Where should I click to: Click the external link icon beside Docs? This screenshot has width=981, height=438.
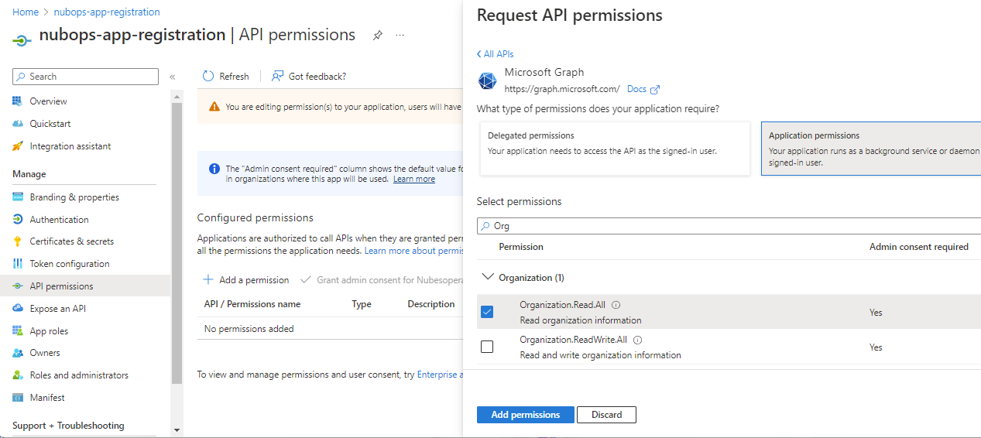point(655,90)
